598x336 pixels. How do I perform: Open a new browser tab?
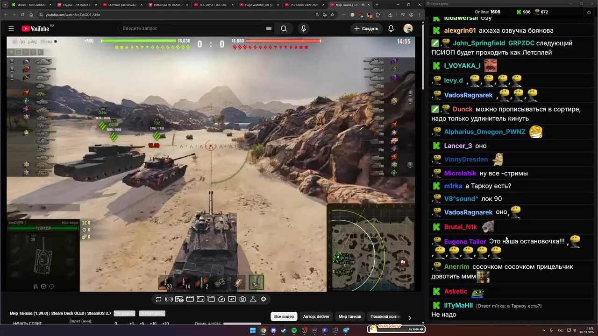(x=377, y=5)
